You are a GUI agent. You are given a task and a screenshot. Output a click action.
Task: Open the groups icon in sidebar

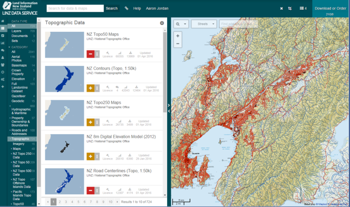(3, 65)
